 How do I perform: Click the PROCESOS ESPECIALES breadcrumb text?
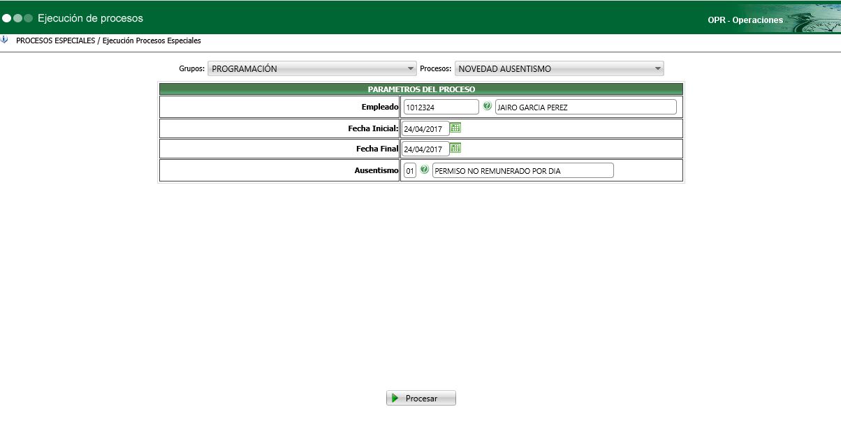point(55,40)
